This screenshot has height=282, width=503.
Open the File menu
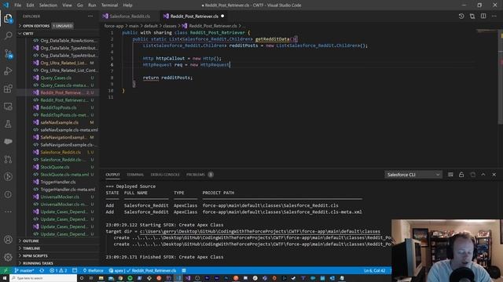(17, 5)
